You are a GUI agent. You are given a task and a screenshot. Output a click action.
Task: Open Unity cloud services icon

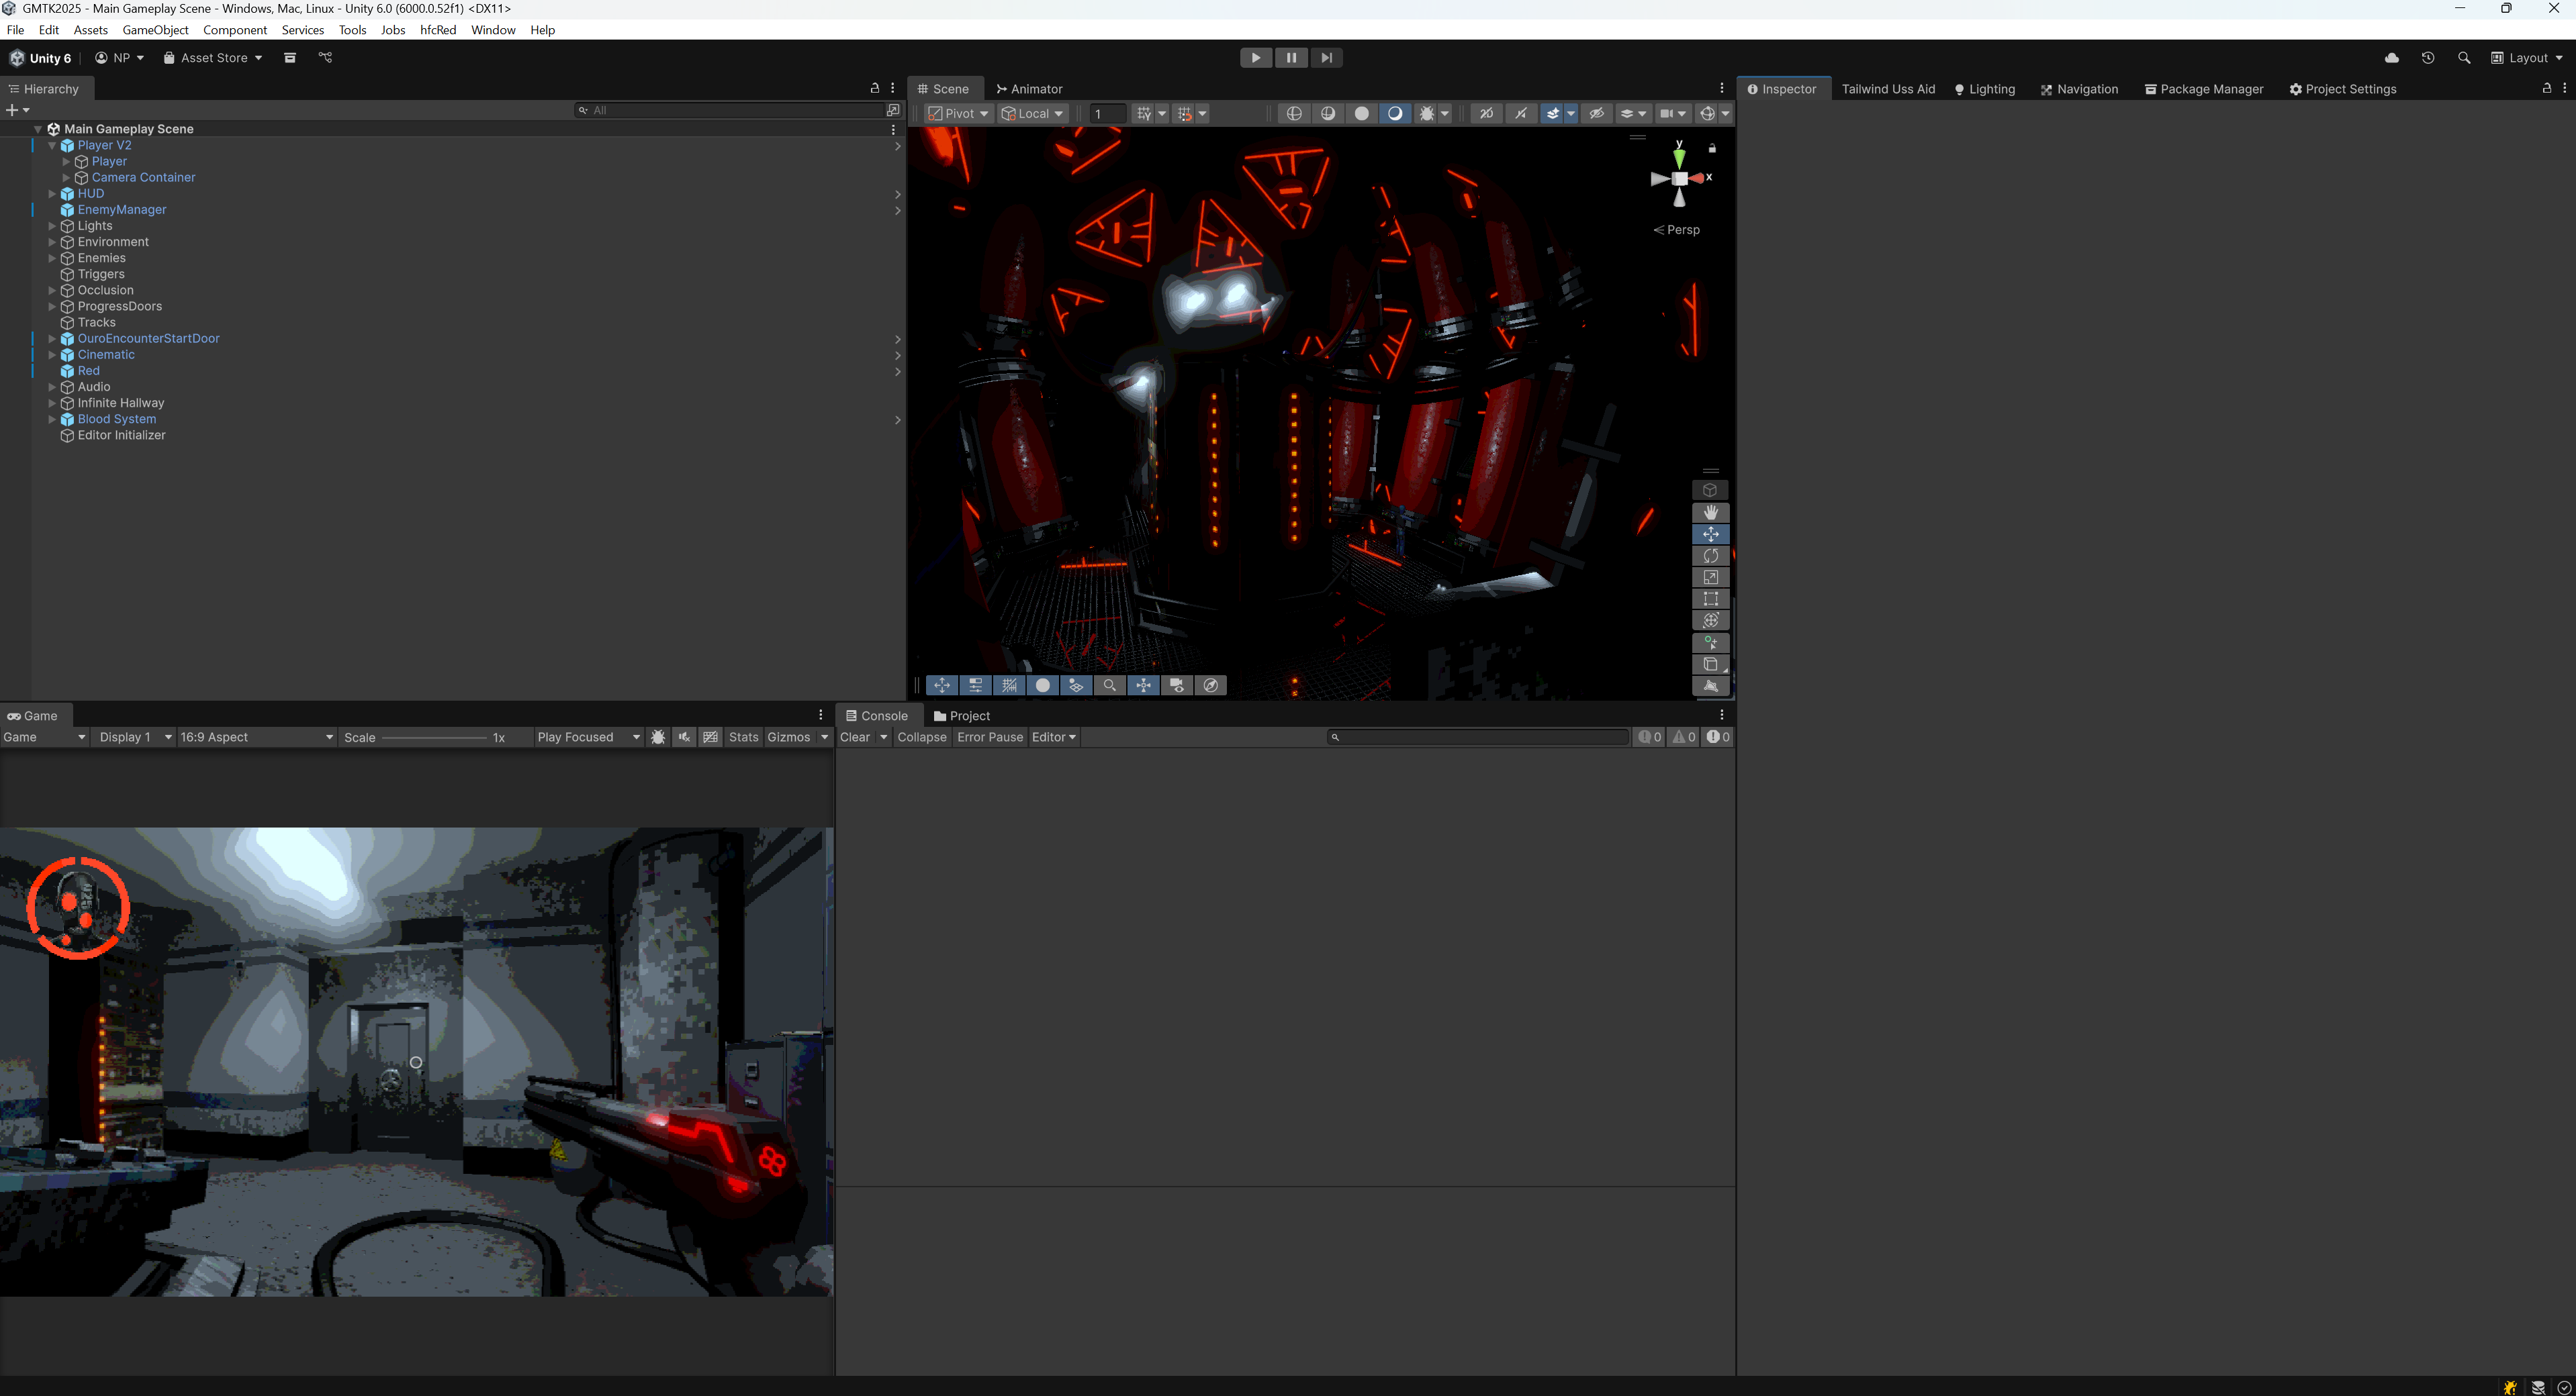pos(2391,58)
